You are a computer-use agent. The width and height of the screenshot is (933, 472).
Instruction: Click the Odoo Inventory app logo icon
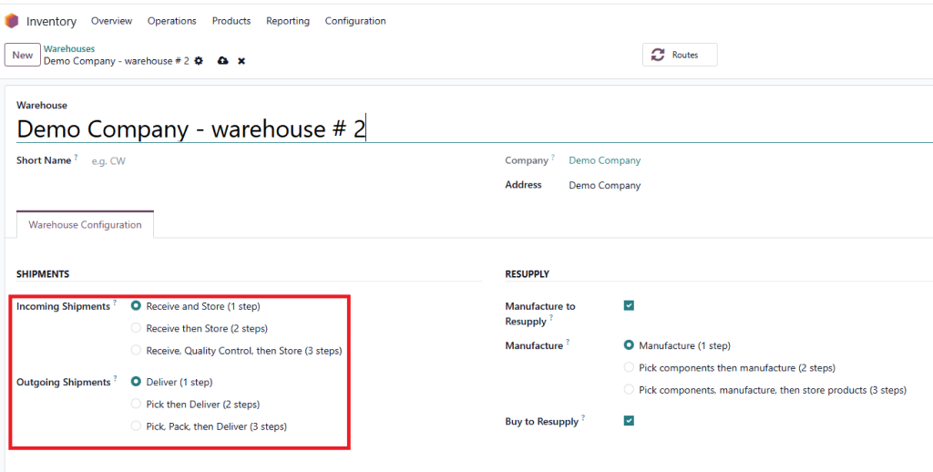click(x=12, y=21)
